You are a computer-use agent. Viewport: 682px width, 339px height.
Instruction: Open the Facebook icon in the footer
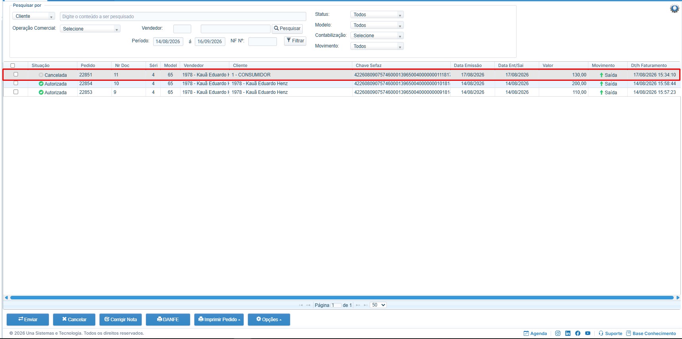(x=578, y=333)
